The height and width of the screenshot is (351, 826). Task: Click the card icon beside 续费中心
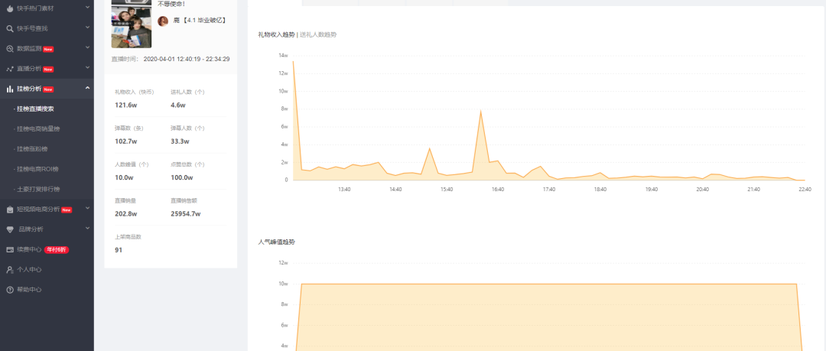[x=10, y=249]
